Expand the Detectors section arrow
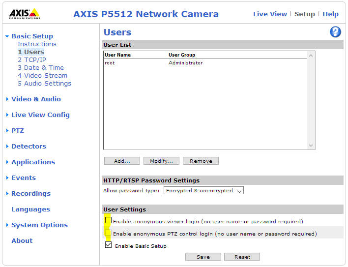The height and width of the screenshot is (267, 348). coord(7,146)
